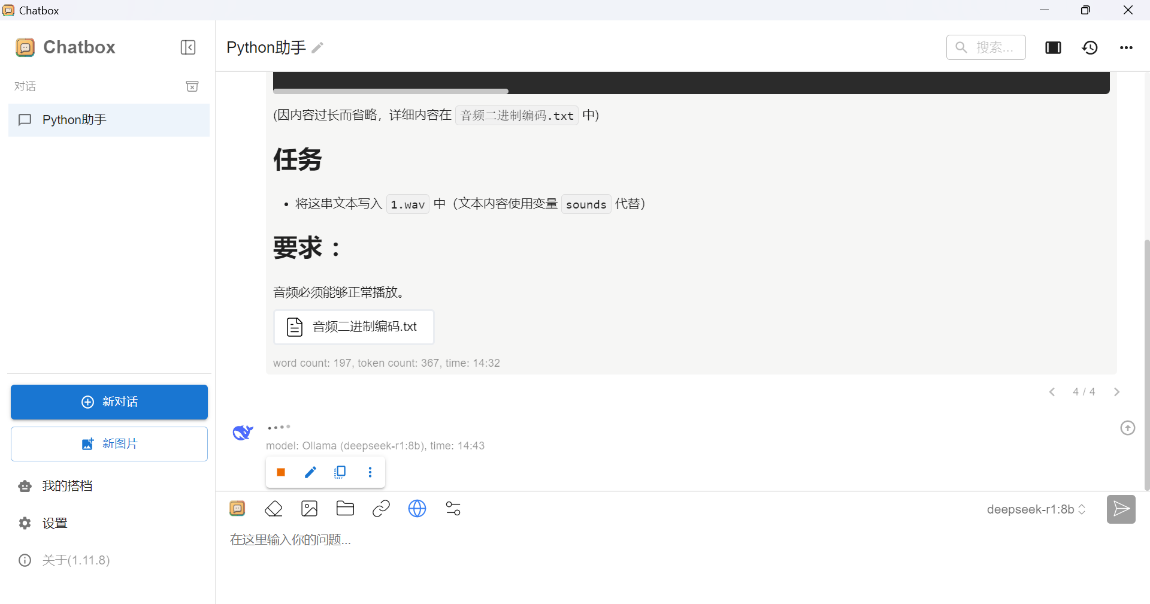This screenshot has width=1150, height=604.
Task: Clear the conversation list archive icon
Action: (192, 86)
